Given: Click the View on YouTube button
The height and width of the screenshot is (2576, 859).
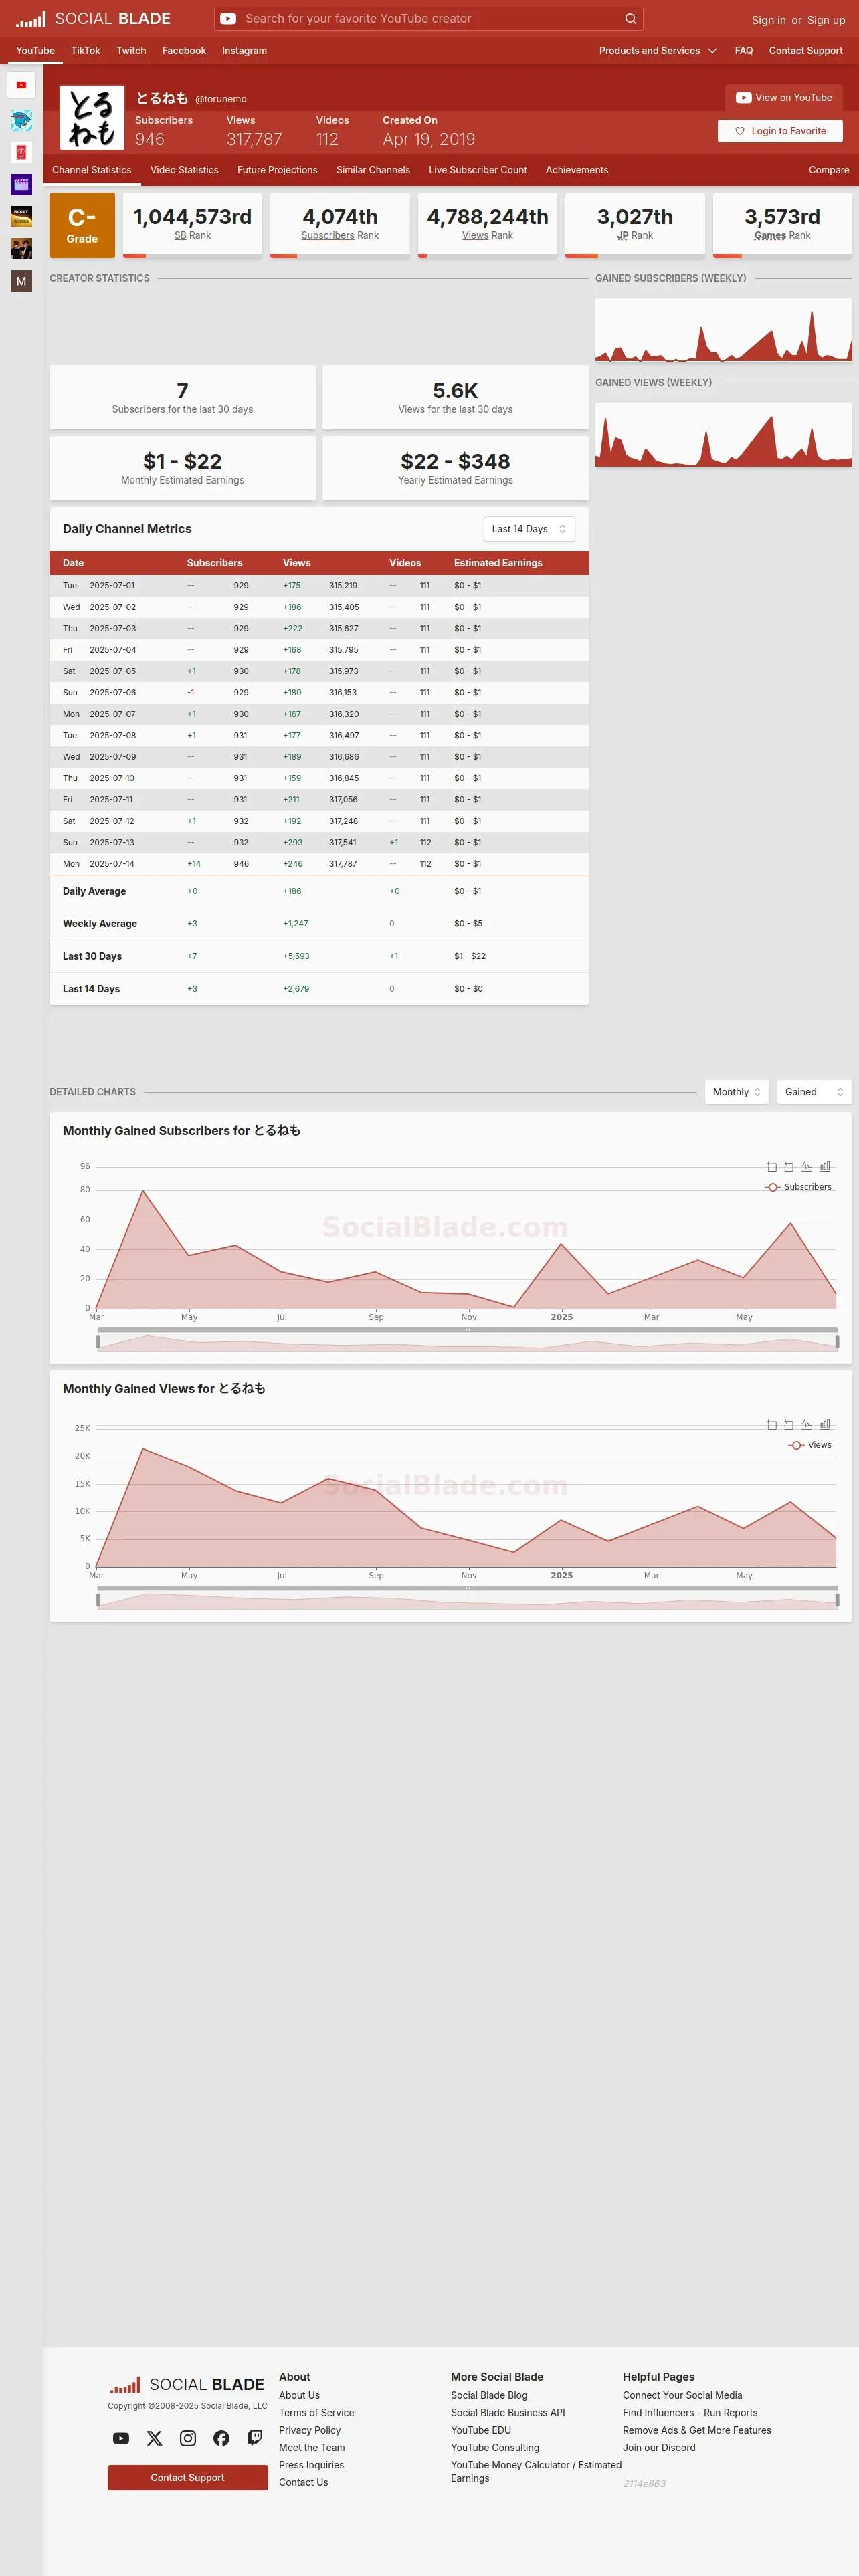Looking at the screenshot, I should [x=784, y=97].
